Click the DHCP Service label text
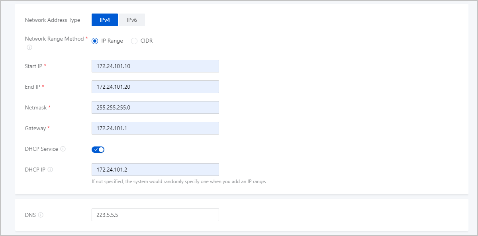 [x=41, y=149]
